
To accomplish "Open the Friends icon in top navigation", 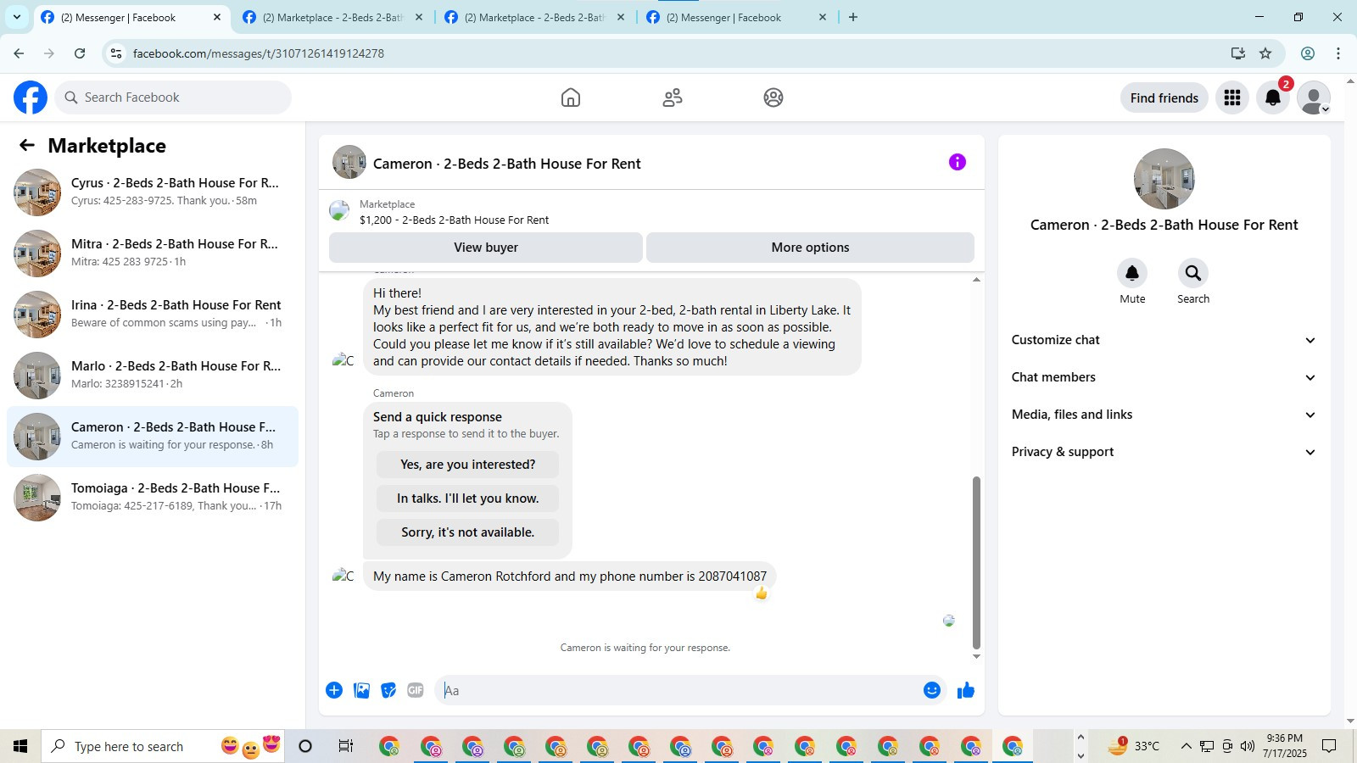I will 673,97.
